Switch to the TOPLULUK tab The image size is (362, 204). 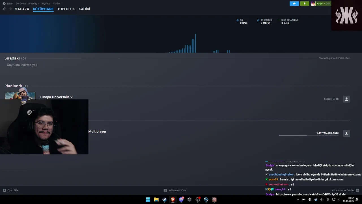coord(66,9)
